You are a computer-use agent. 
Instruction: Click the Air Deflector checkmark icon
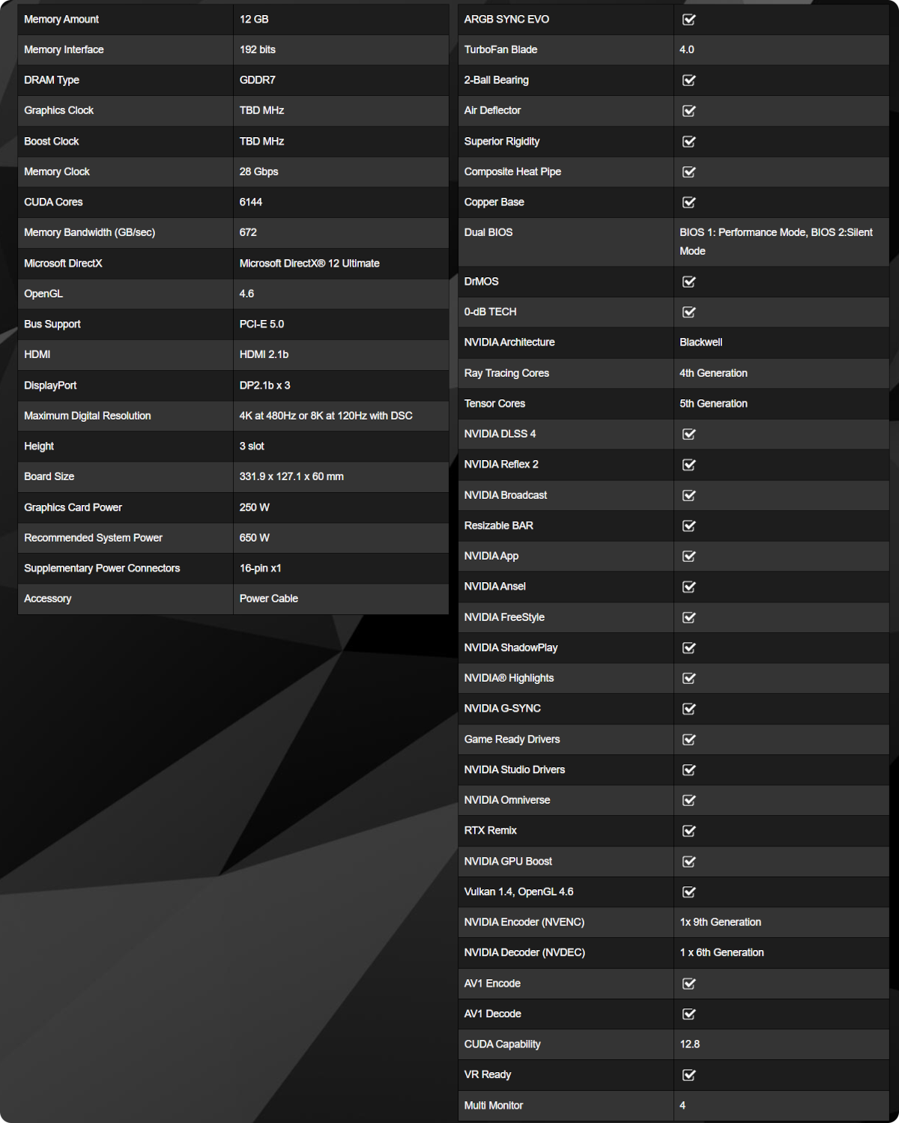pyautogui.click(x=688, y=111)
